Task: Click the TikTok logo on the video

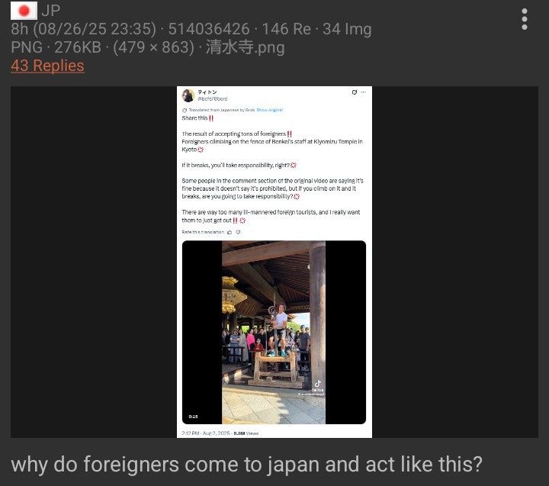Action: click(x=317, y=384)
